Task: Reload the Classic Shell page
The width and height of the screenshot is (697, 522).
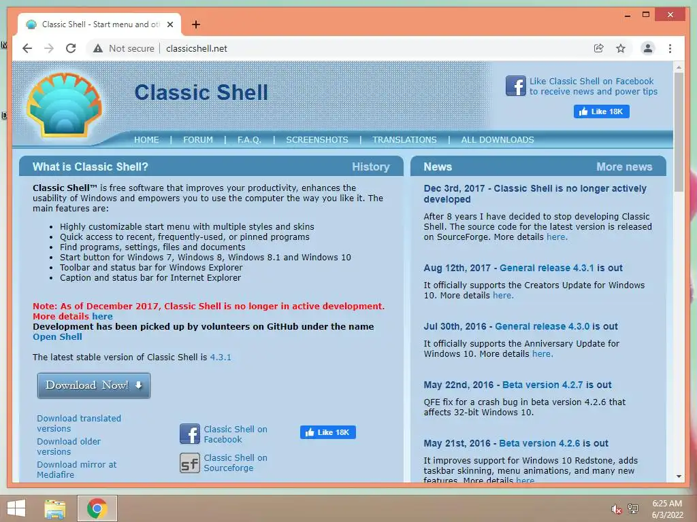Action: [71, 48]
